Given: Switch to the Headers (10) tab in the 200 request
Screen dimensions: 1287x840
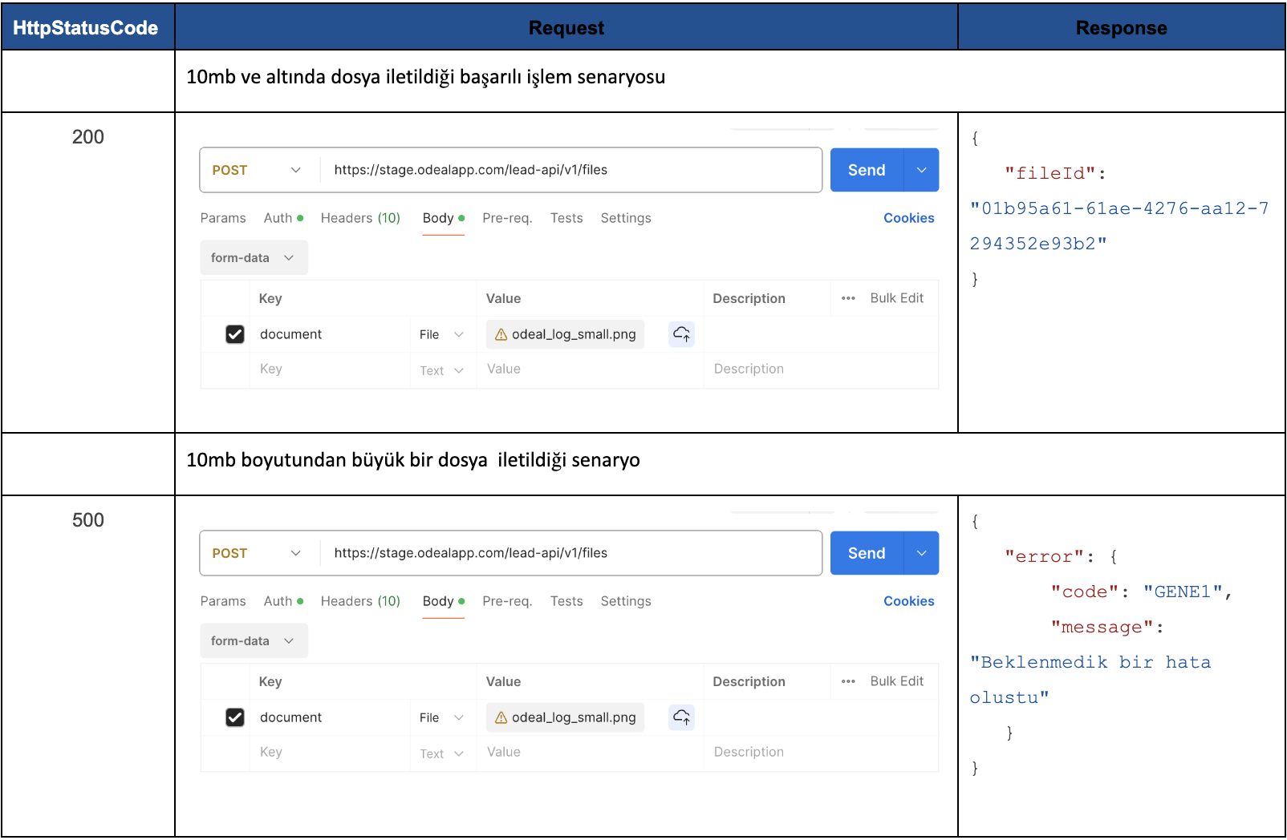Looking at the screenshot, I should pos(360,218).
